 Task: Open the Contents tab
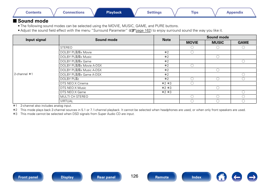pos(34,12)
